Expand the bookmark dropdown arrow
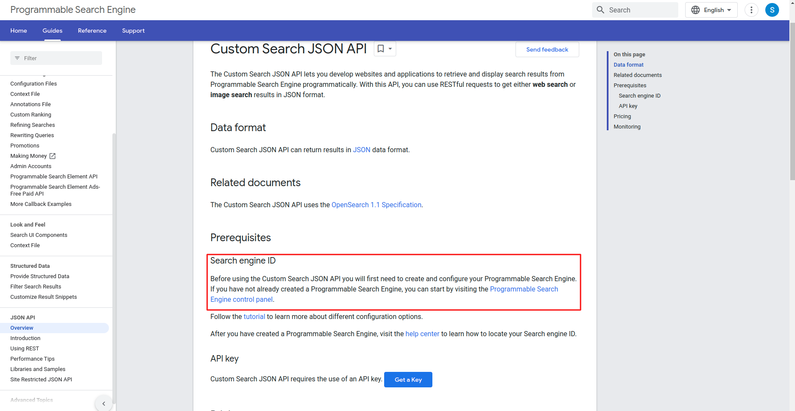This screenshot has height=411, width=795. tap(390, 49)
